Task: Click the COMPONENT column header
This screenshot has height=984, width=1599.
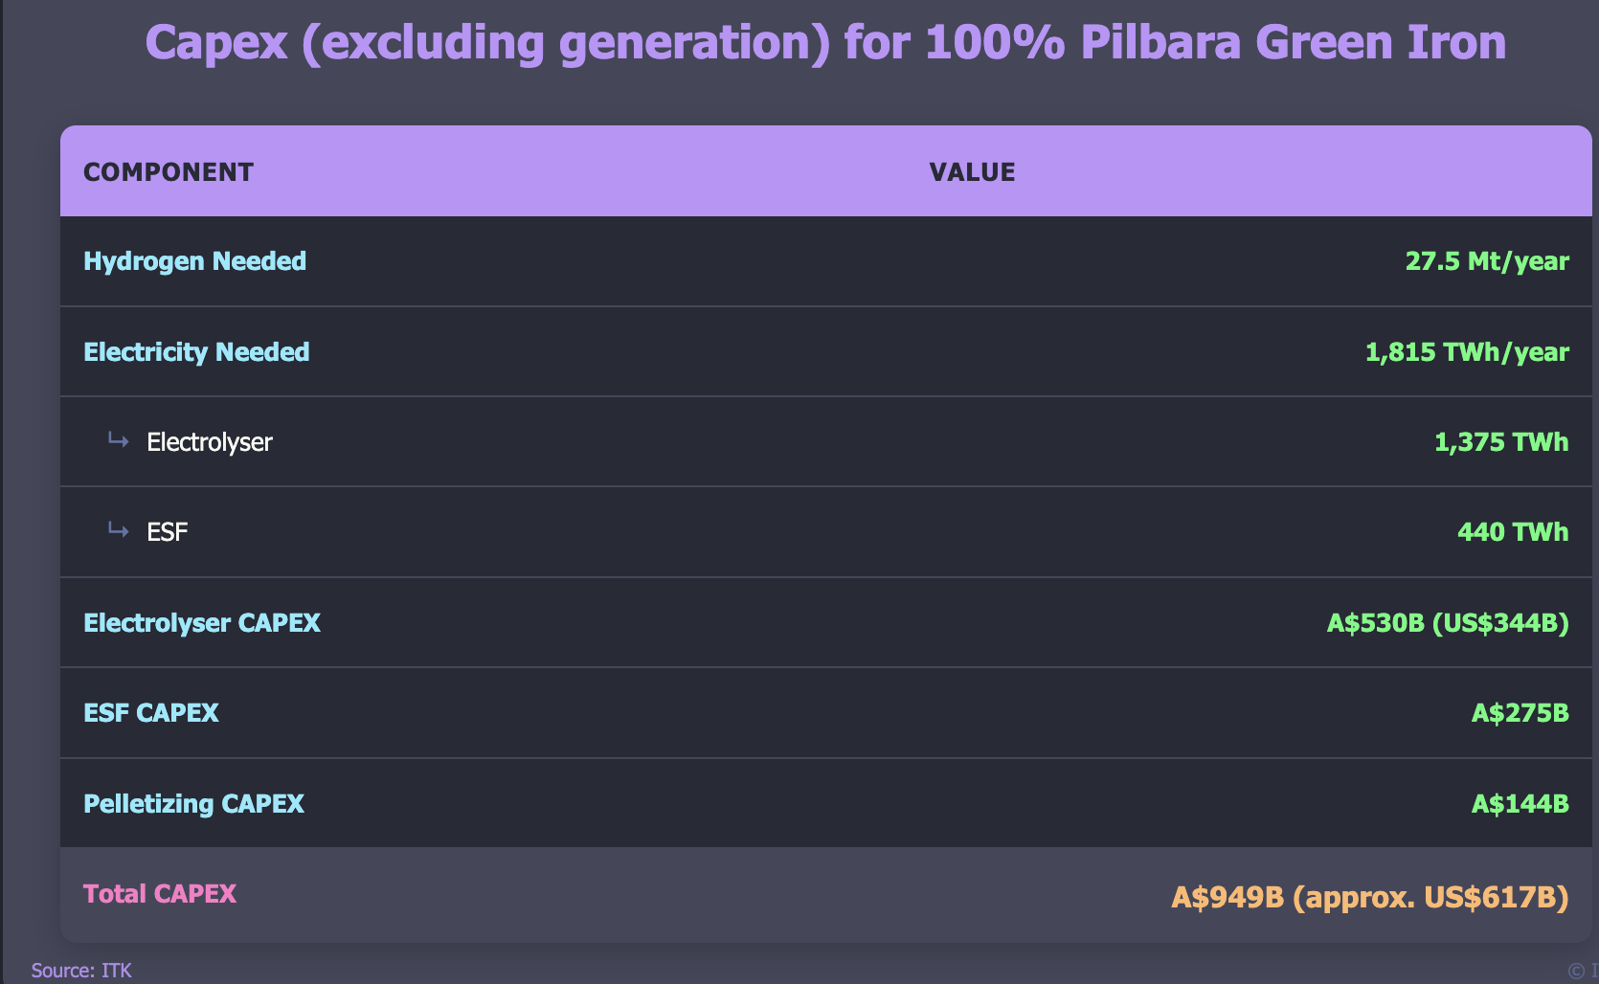Action: click(x=169, y=172)
